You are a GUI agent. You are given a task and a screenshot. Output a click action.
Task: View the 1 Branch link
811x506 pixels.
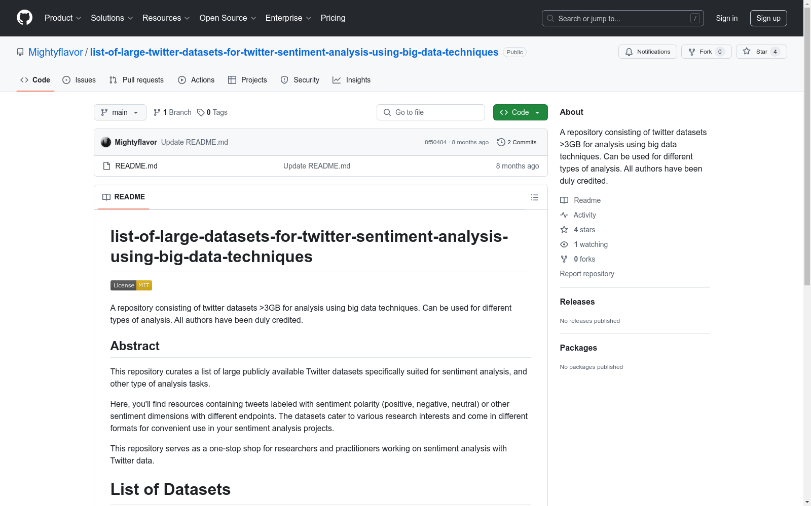point(172,112)
